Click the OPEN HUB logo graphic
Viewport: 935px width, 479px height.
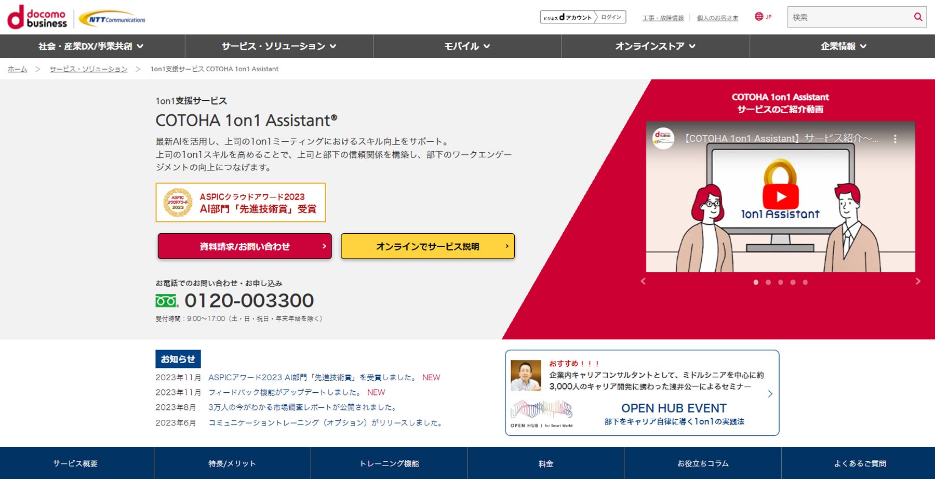click(x=541, y=414)
